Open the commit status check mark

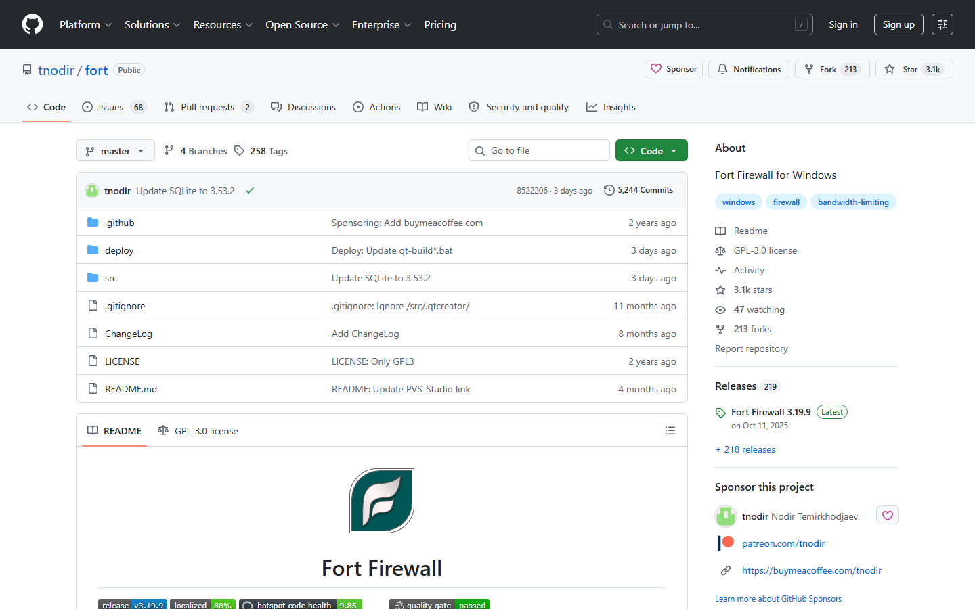coord(250,191)
